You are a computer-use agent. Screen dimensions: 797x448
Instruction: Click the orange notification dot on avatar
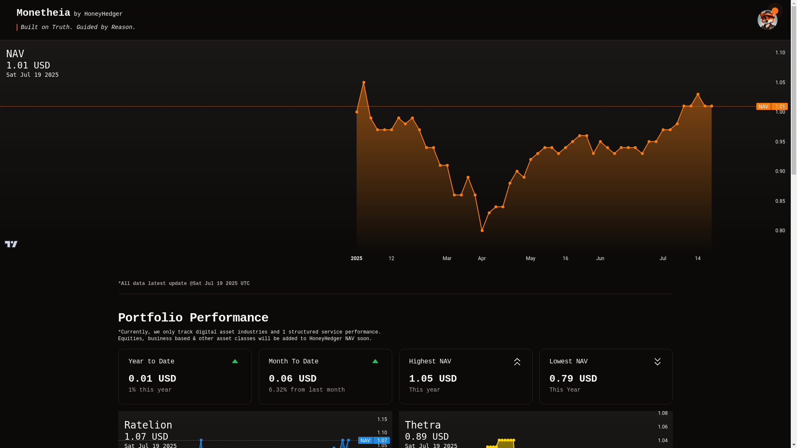pos(775,11)
